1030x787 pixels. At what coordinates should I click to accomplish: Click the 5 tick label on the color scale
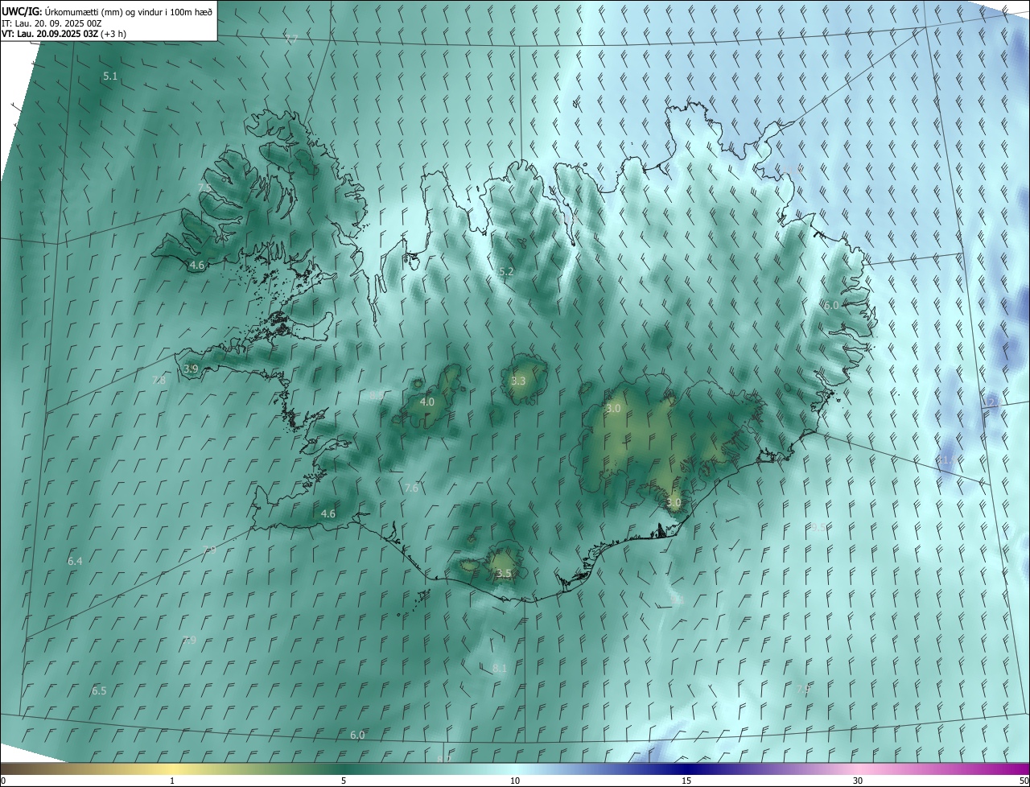344,781
